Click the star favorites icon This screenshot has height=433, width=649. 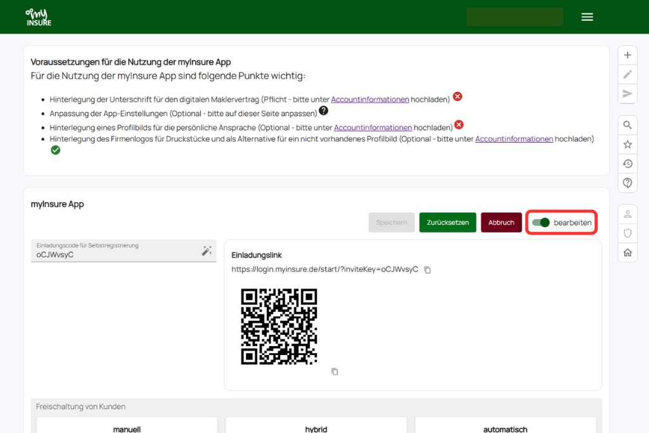(x=627, y=145)
